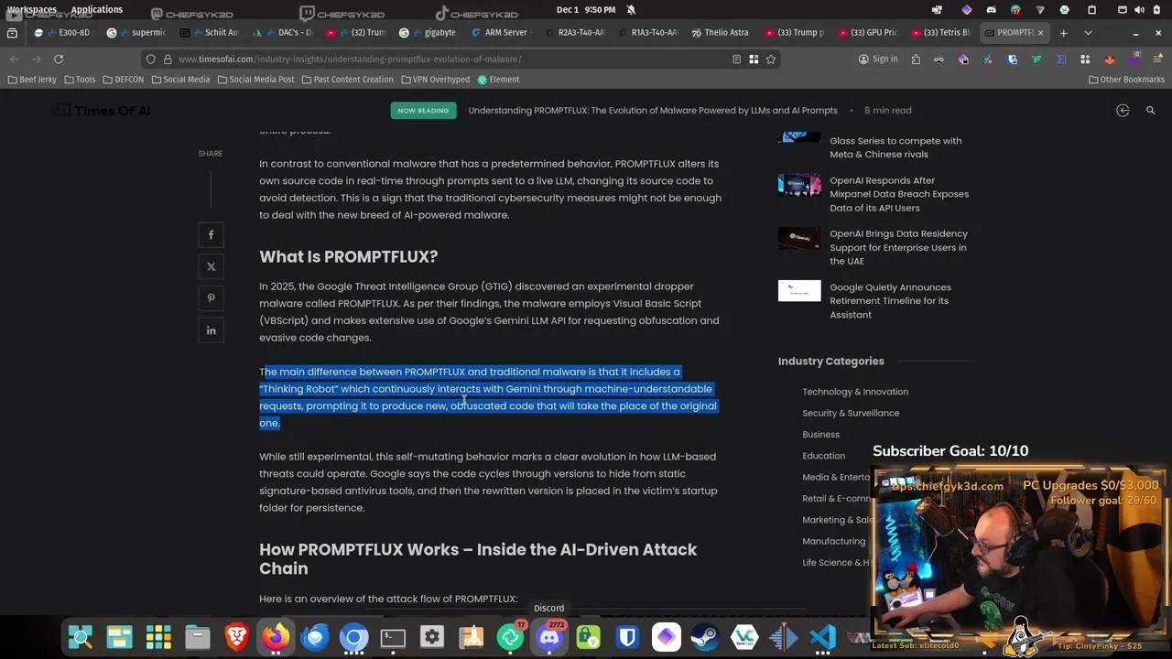Open the Element chat app in dock

tap(510, 637)
